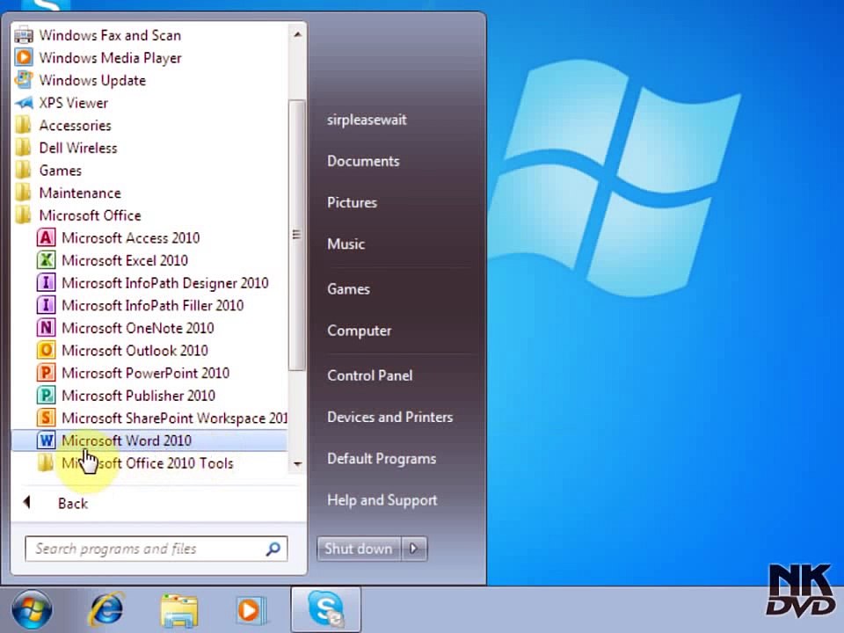Select Devices and Printers

(390, 417)
